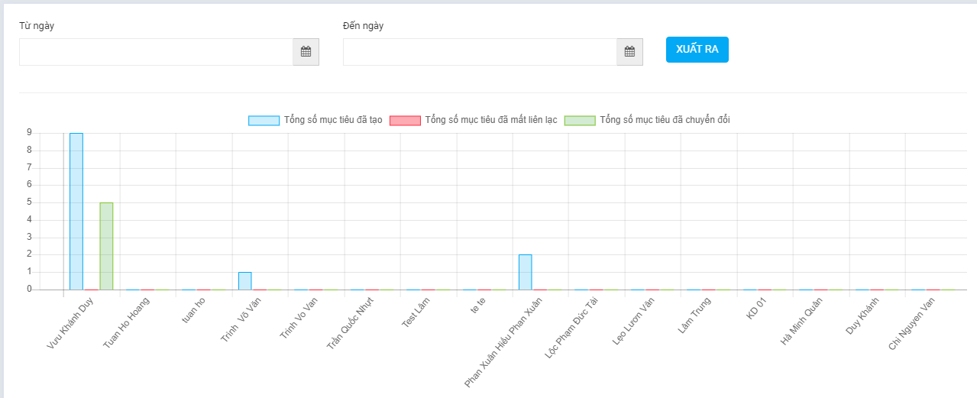
Task: Hide the 'Tổng số mục tiêu đã mất liên lạc' series
Action: click(x=490, y=120)
